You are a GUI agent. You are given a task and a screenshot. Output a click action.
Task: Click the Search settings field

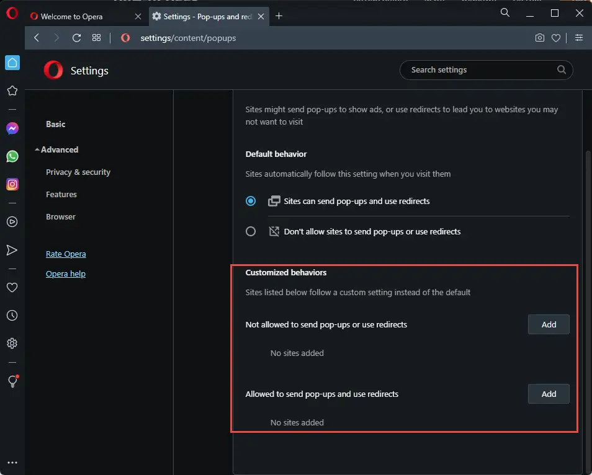coord(481,70)
